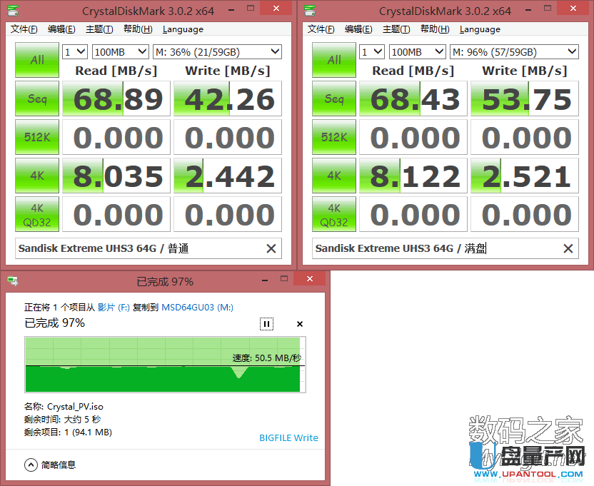Collapse details with 简略信息 chevron
Viewport: 594px width, 486px height.
click(x=31, y=465)
